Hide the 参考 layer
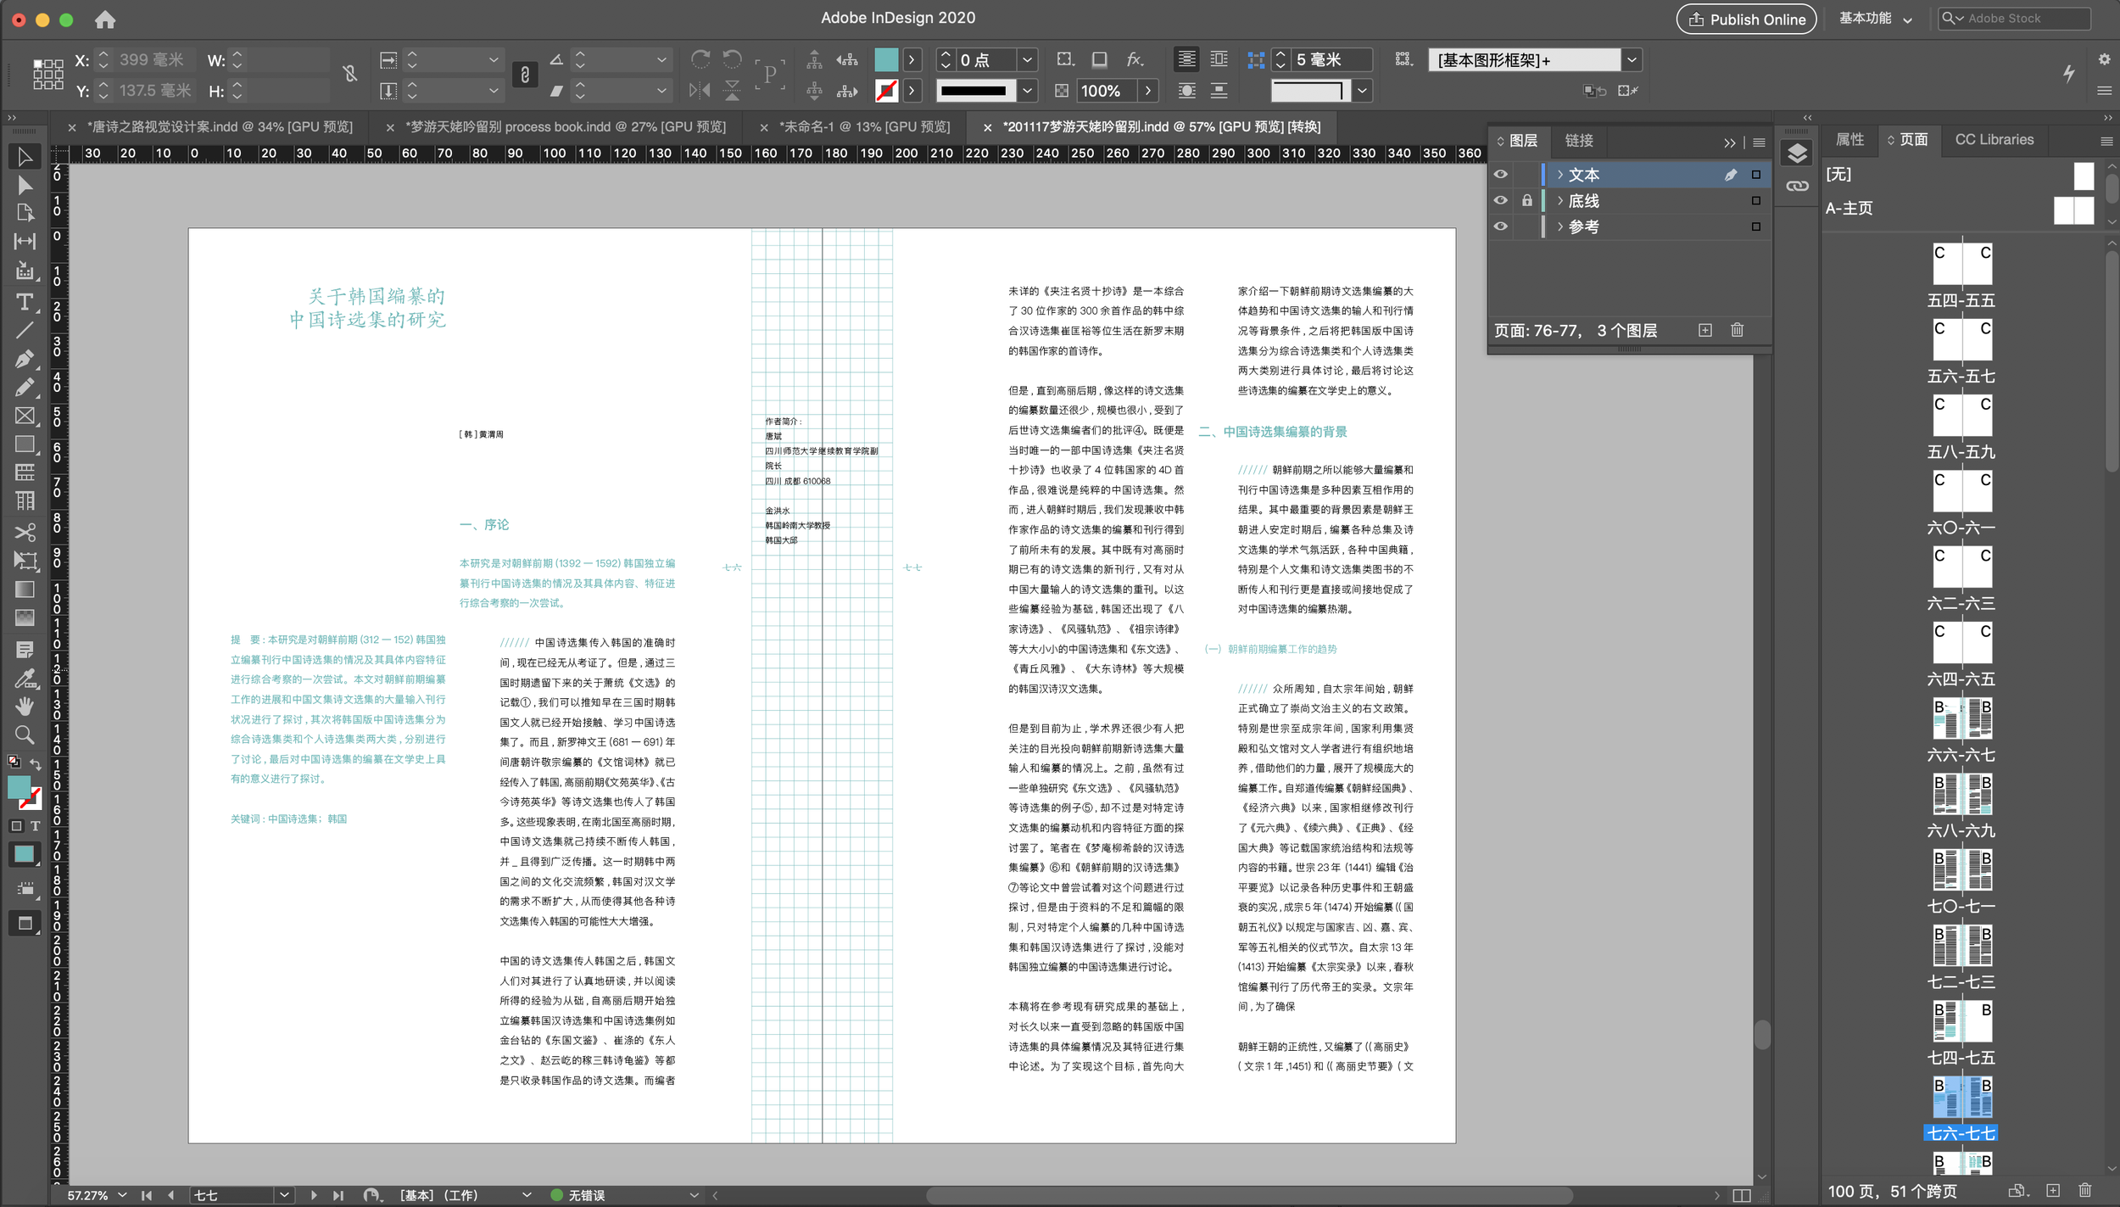 click(1500, 226)
